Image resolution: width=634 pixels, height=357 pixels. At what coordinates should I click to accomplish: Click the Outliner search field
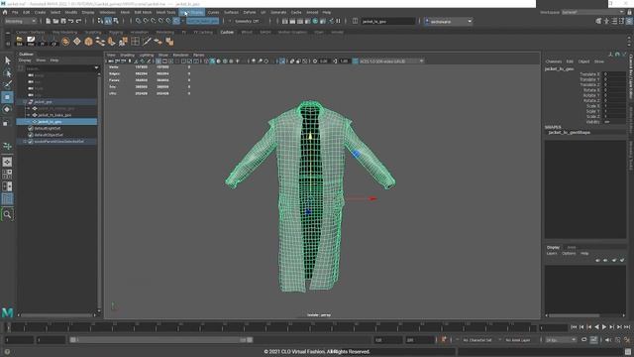click(59, 68)
